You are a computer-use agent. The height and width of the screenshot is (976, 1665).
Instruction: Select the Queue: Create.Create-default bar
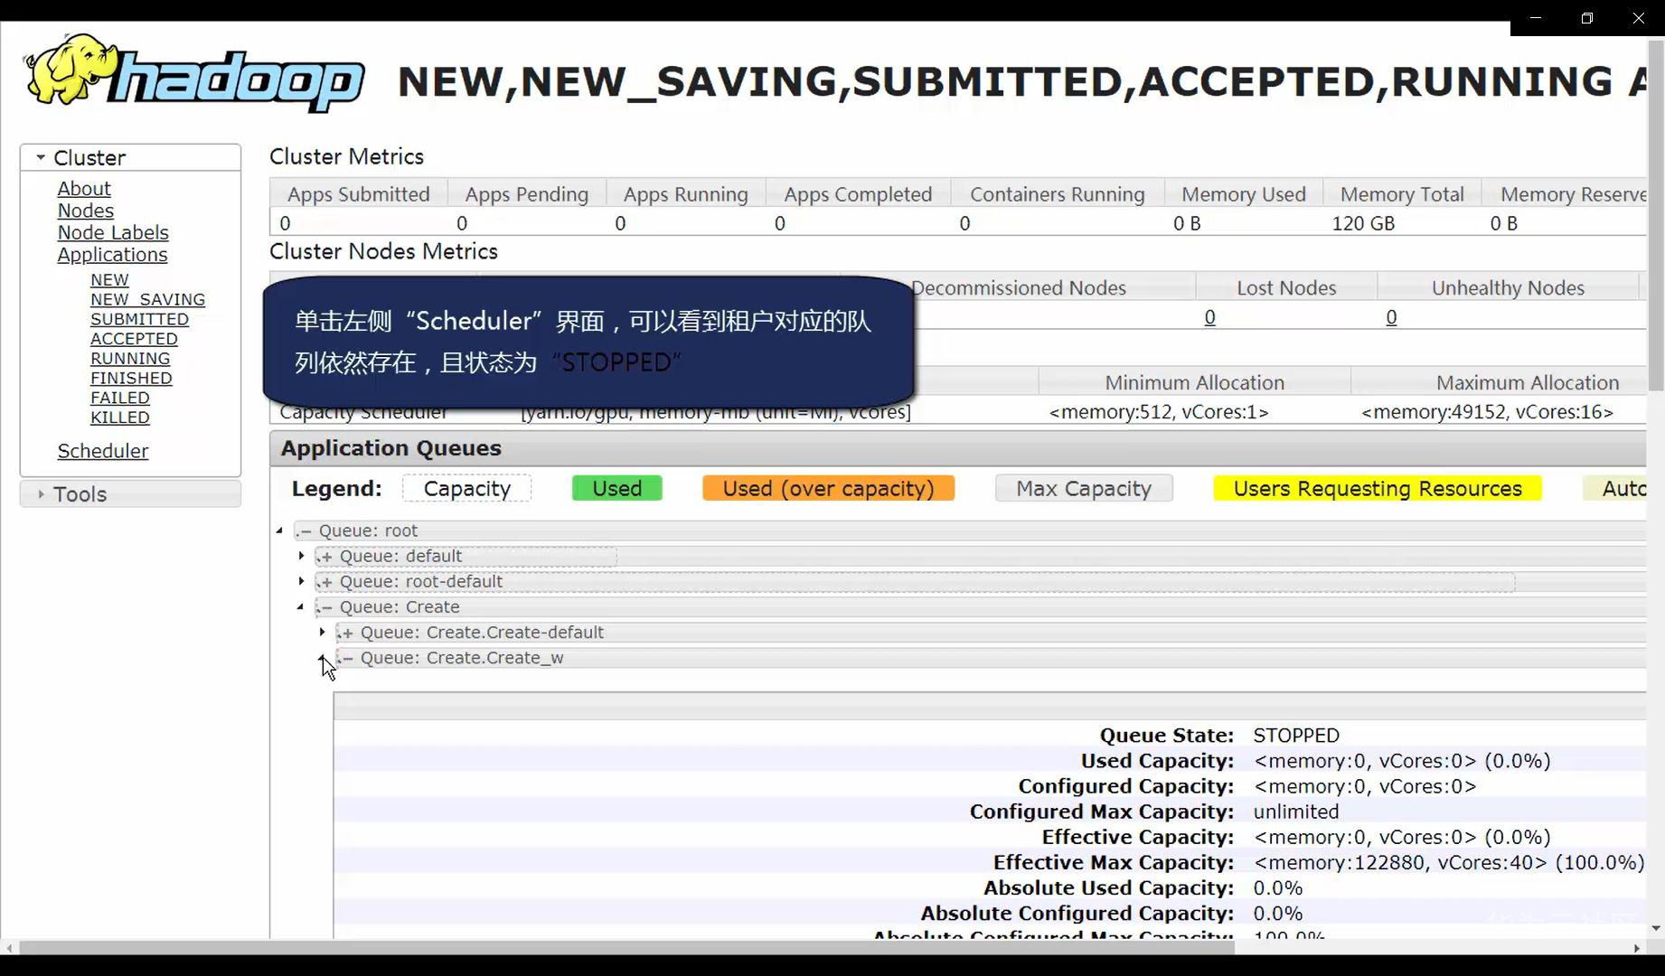point(991,632)
